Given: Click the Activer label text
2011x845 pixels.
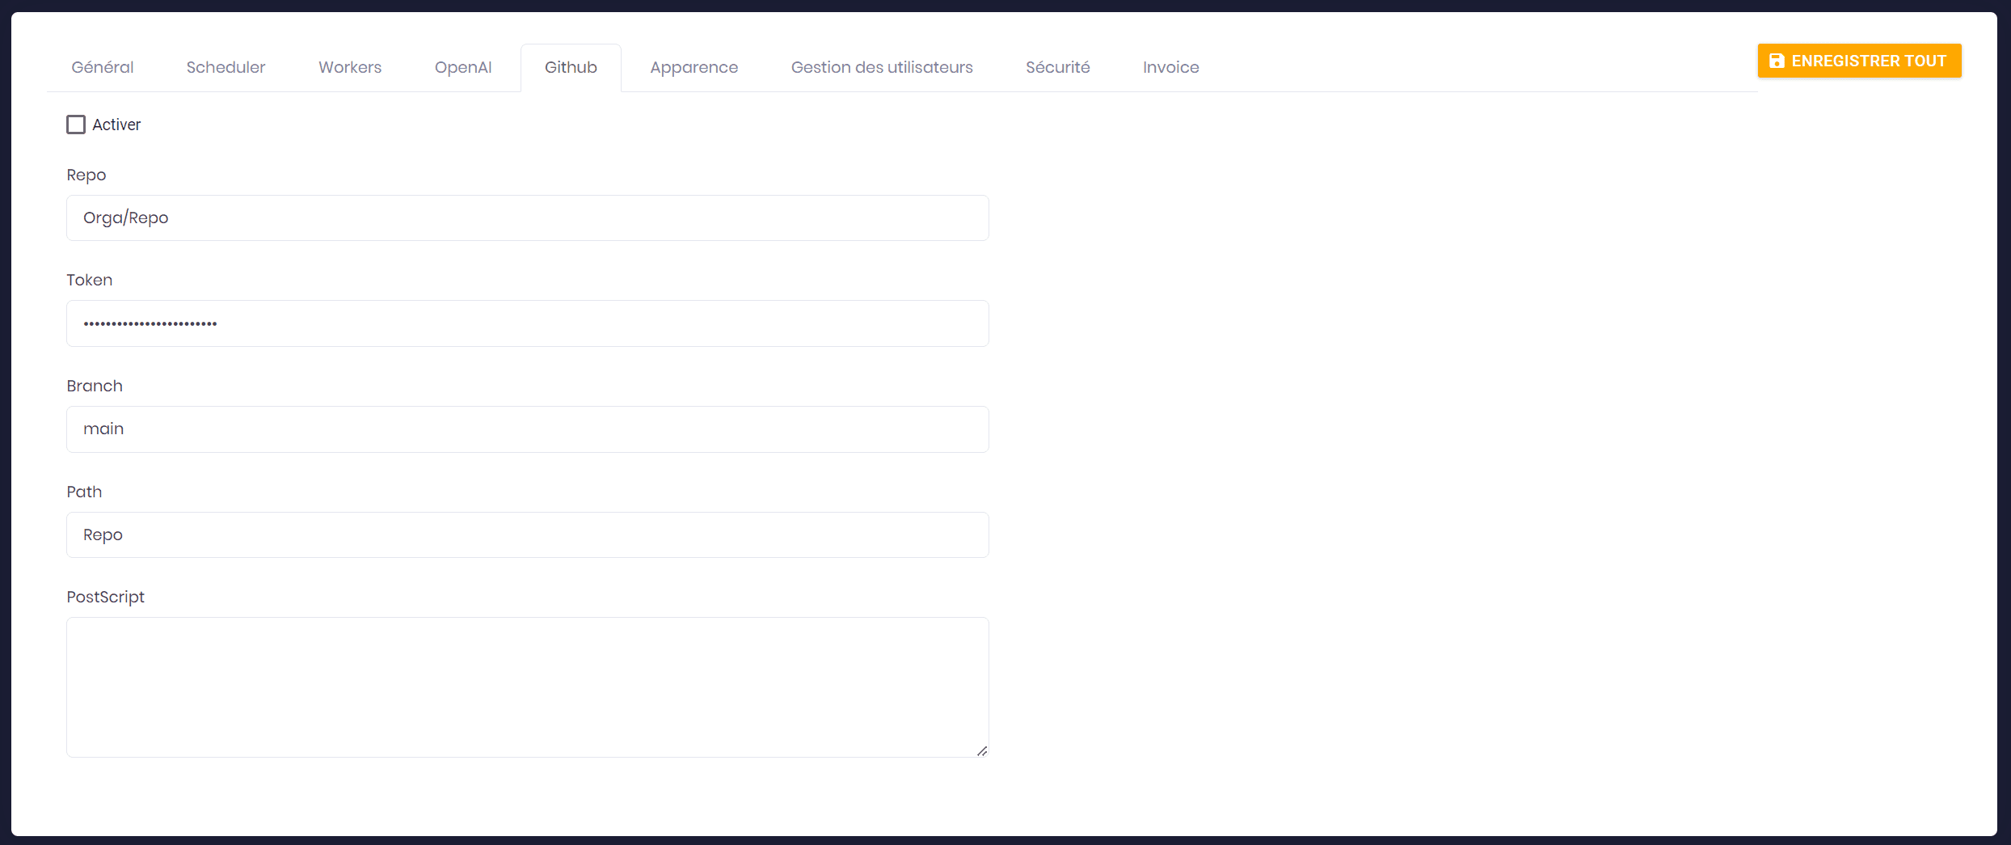Looking at the screenshot, I should (x=116, y=125).
